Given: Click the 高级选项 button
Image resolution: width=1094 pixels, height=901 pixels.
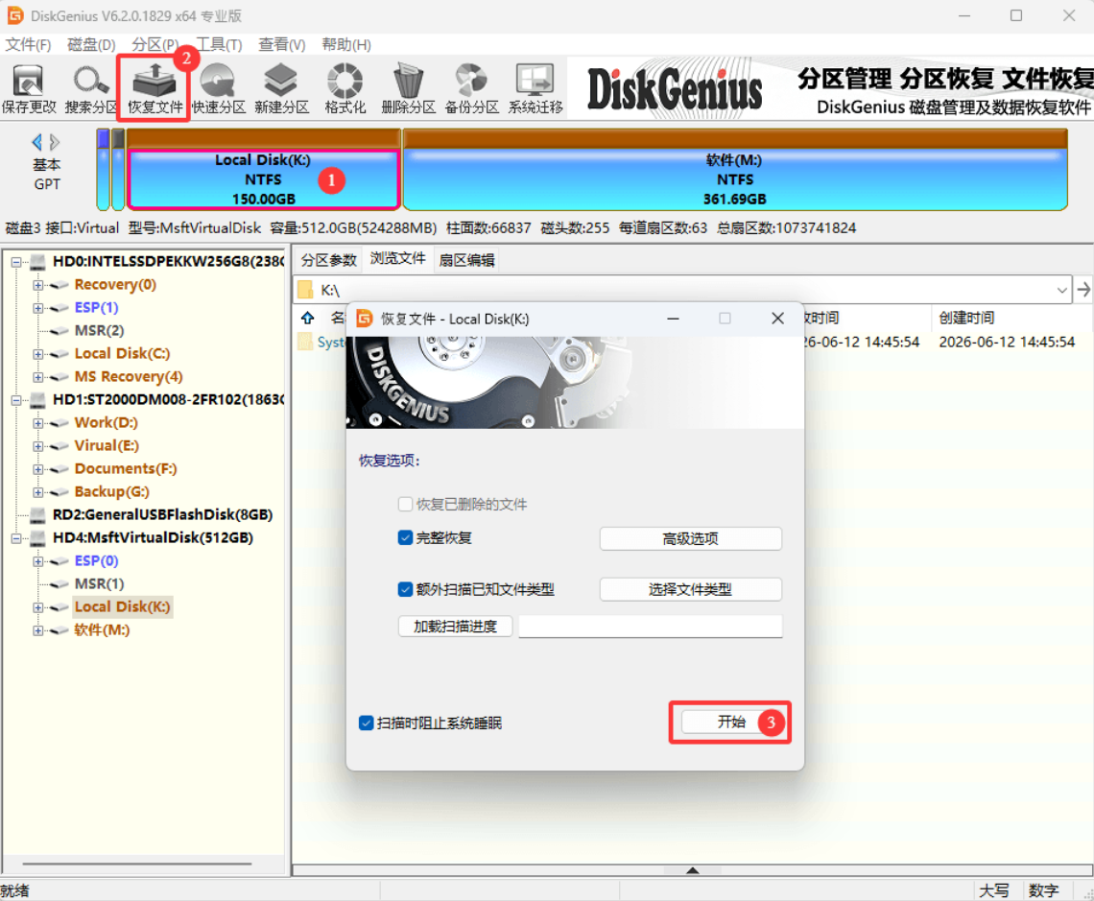Looking at the screenshot, I should click(690, 538).
